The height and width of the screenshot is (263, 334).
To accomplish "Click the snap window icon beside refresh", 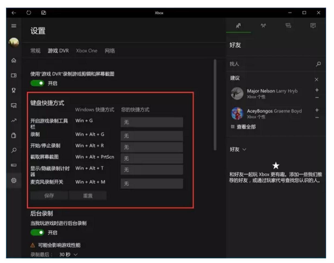I will (43, 13).
